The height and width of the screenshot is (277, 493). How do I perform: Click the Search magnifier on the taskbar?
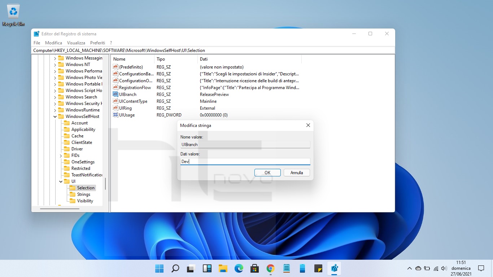175,268
